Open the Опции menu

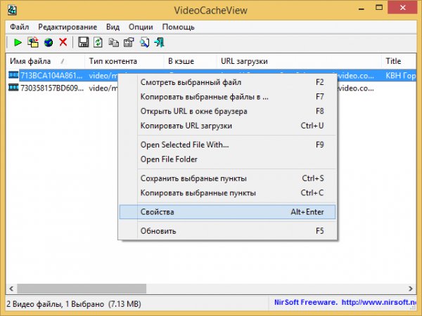click(141, 27)
